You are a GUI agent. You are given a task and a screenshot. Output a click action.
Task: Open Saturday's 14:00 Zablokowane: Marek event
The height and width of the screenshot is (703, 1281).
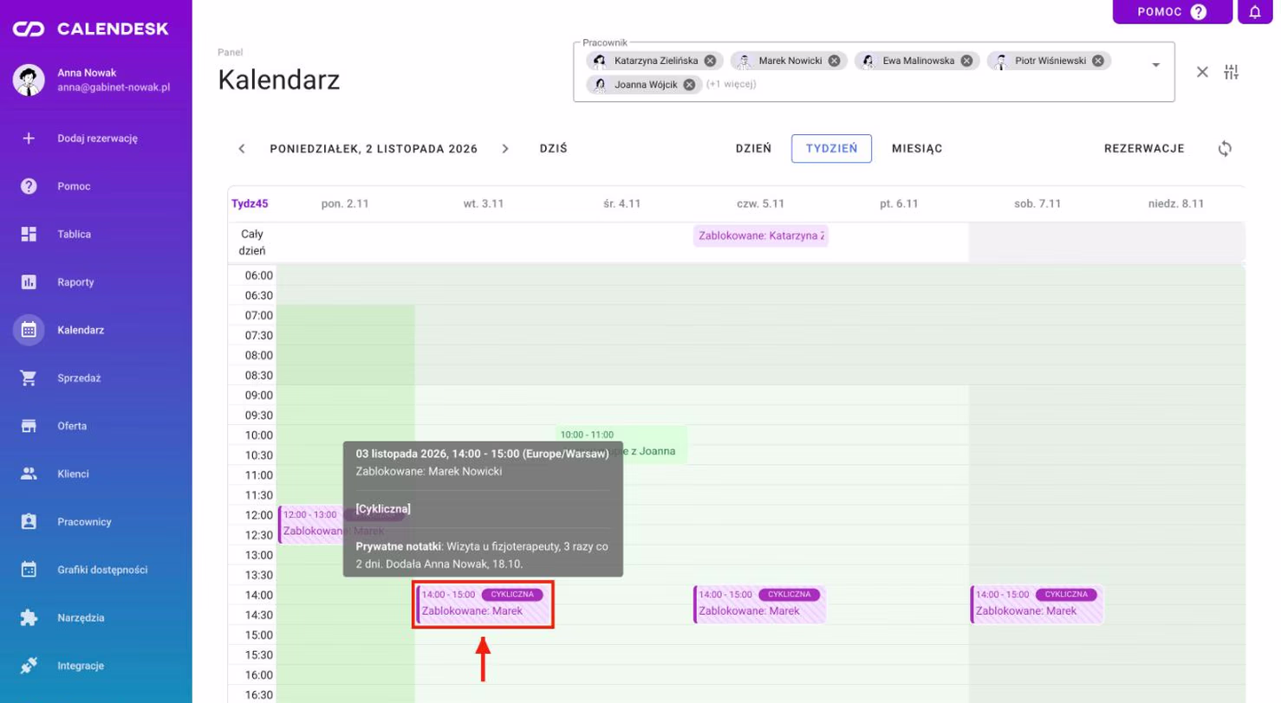pyautogui.click(x=1037, y=604)
